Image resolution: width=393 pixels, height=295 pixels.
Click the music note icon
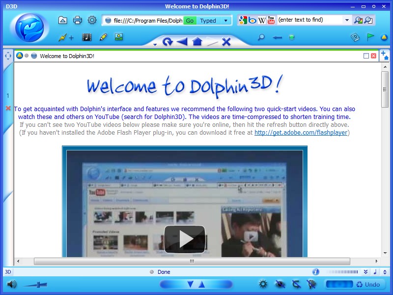375,272
